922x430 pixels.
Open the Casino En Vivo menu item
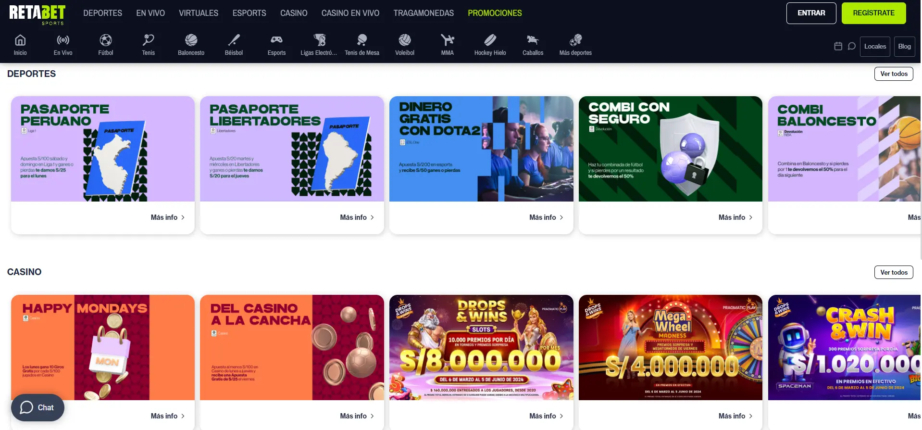click(350, 13)
